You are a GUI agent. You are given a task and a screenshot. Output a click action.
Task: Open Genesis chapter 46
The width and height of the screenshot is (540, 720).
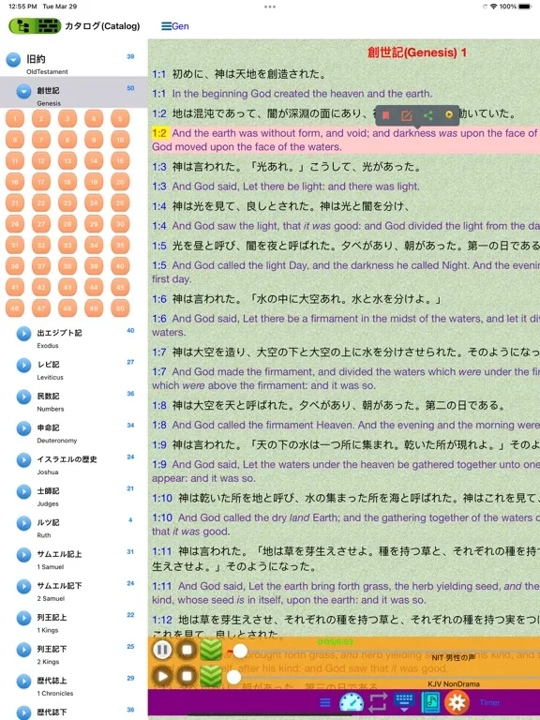tap(15, 308)
